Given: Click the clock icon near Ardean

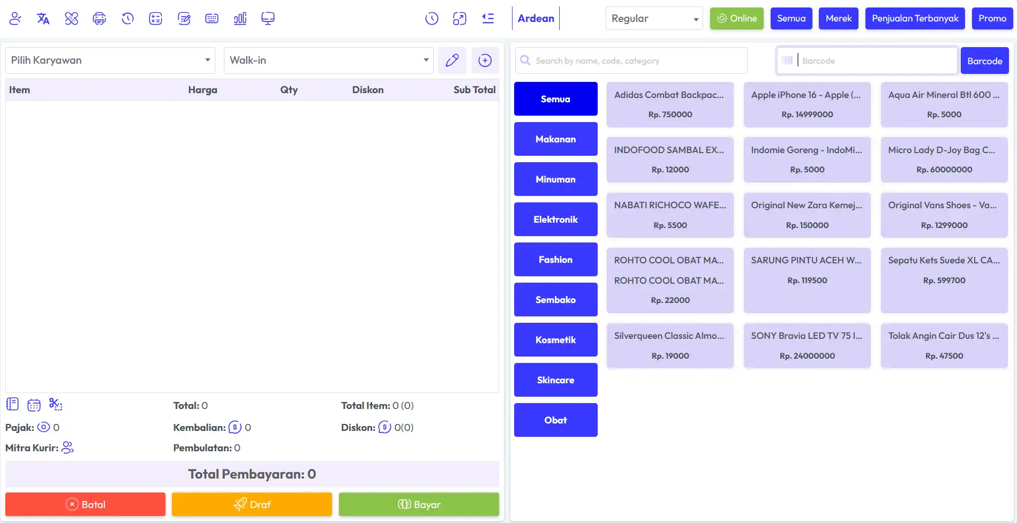Looking at the screenshot, I should click(432, 19).
